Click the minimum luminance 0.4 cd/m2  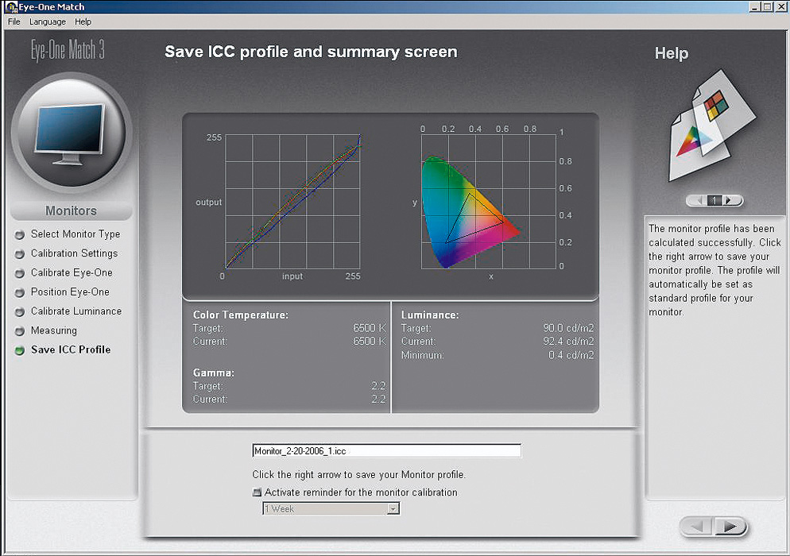click(571, 355)
